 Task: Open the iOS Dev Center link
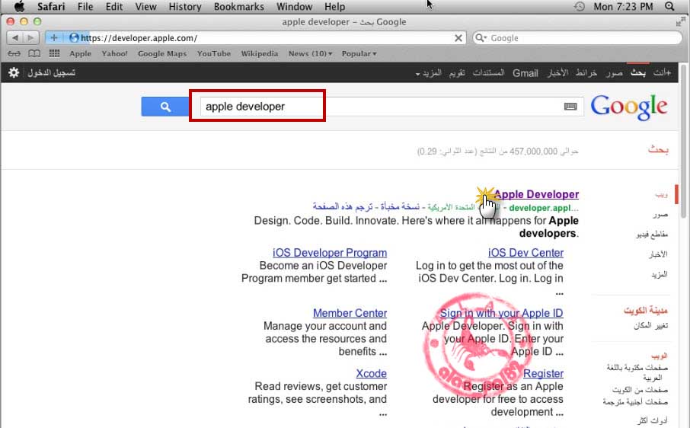click(525, 253)
